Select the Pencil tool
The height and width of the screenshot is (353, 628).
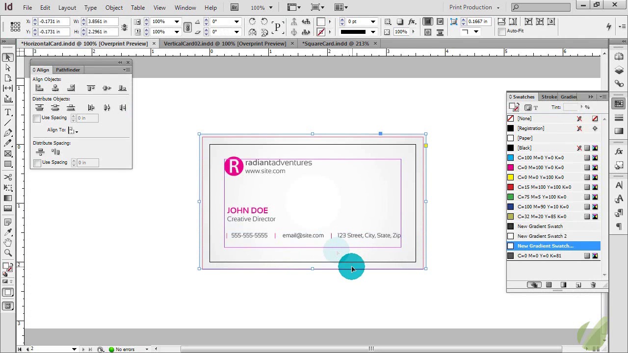click(x=8, y=143)
